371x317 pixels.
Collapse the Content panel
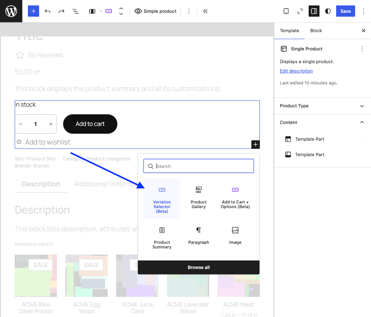coord(323,122)
